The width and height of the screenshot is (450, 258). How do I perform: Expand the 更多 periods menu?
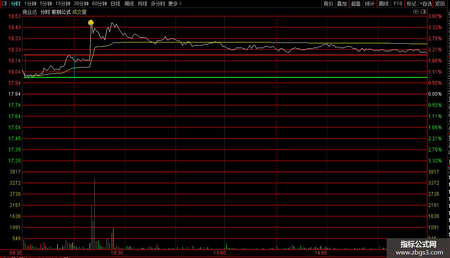click(175, 4)
